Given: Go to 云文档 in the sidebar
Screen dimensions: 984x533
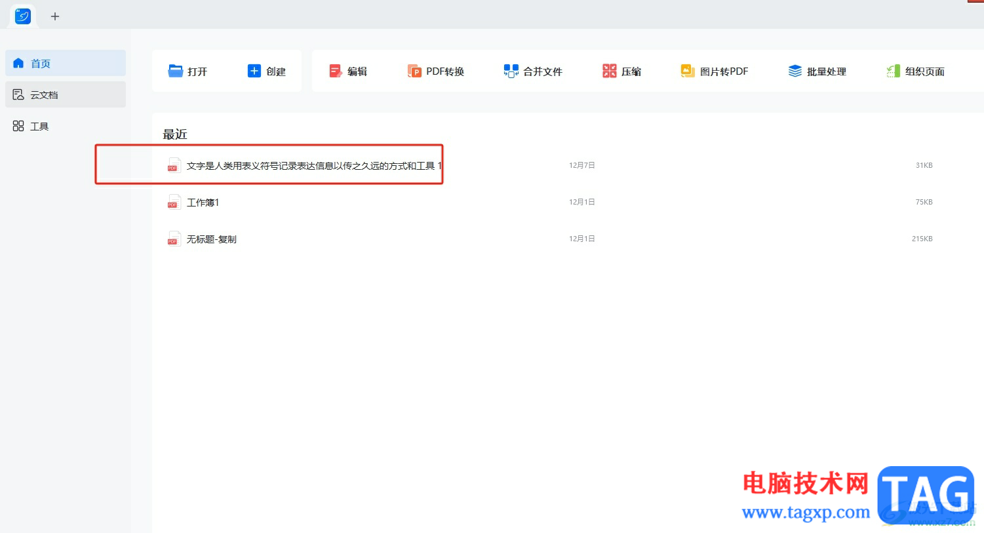Looking at the screenshot, I should tap(66, 94).
